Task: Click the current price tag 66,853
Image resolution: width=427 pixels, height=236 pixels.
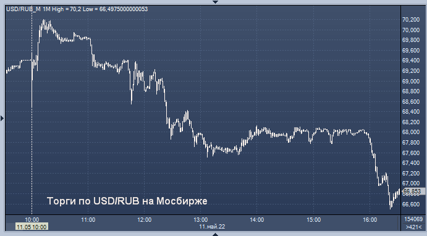Action: coord(413,192)
